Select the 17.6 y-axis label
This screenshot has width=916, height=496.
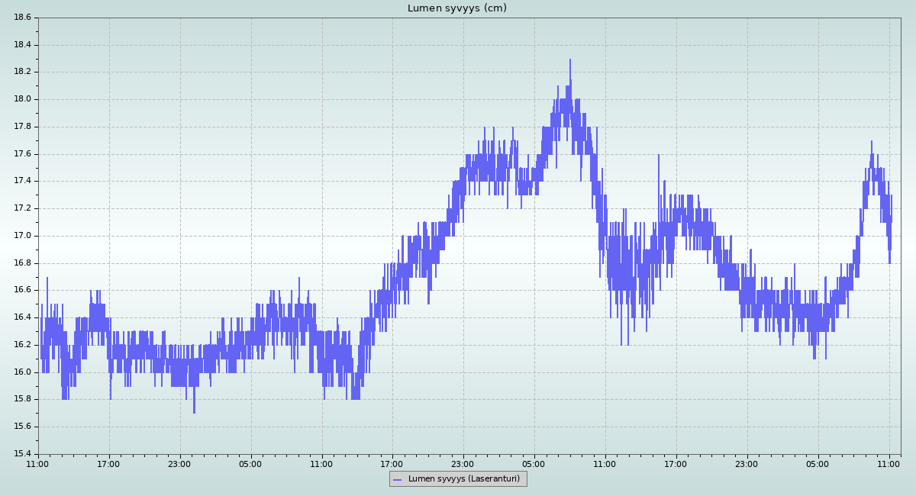pos(22,154)
